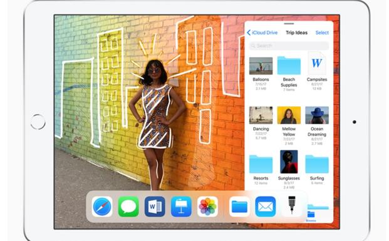389x241 pixels.
Task: Tap Select in Trip Ideas panel
Action: 322,33
